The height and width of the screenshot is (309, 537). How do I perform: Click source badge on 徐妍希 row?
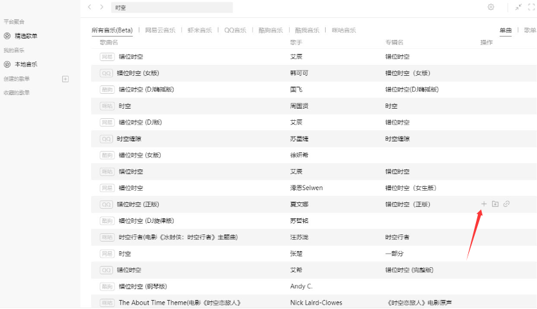tap(107, 155)
